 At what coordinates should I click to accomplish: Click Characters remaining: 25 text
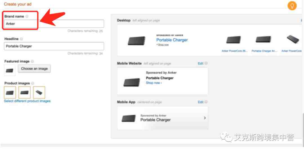[85, 31]
